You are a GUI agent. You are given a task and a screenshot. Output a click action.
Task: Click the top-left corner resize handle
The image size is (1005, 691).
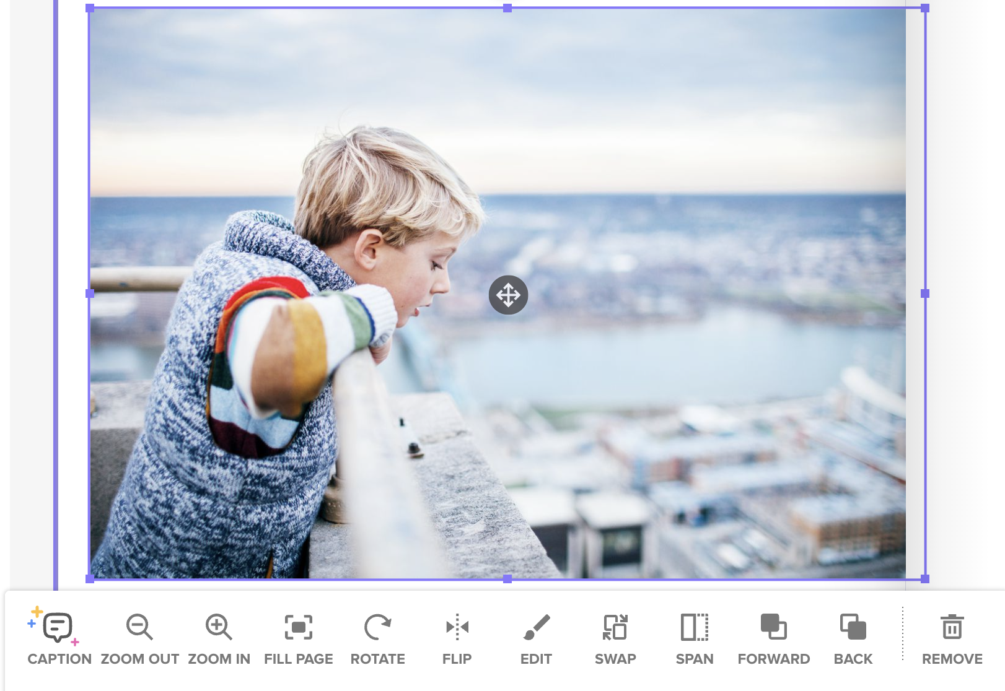[90, 8]
